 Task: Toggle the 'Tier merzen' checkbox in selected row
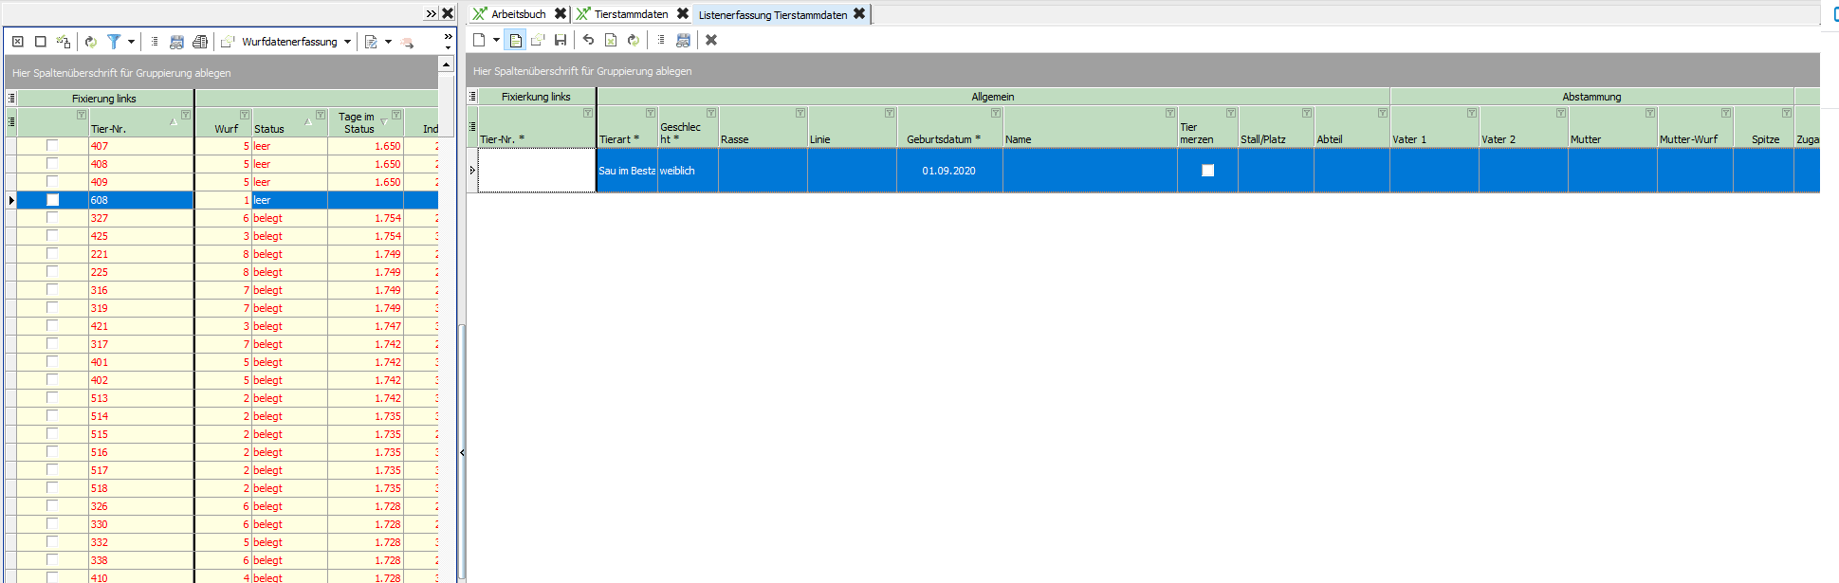pos(1207,171)
